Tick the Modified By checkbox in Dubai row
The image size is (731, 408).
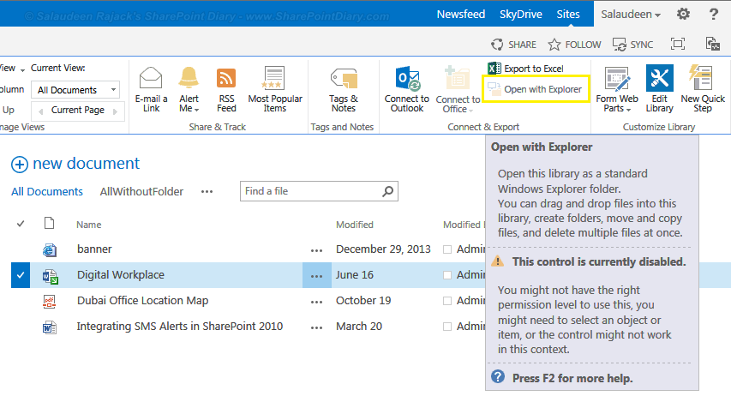coord(447,301)
